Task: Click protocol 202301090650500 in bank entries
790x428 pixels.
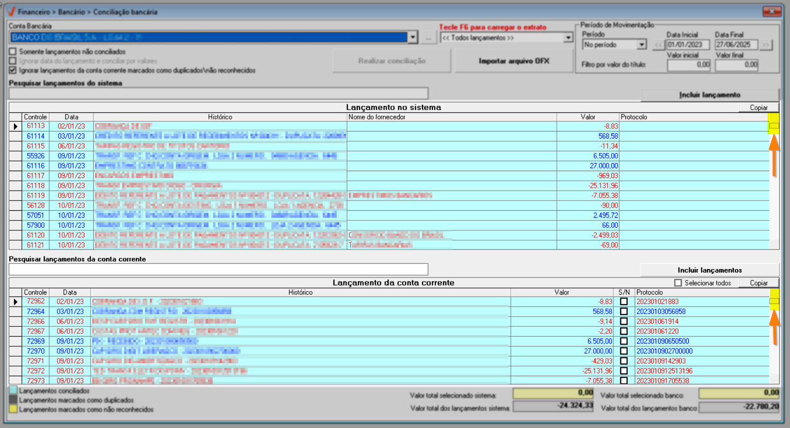Action: coord(663,341)
